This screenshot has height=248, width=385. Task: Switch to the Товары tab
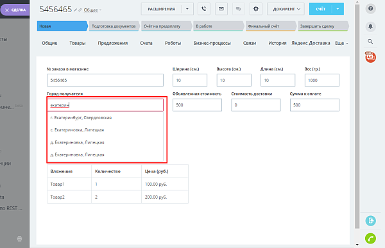(78, 43)
